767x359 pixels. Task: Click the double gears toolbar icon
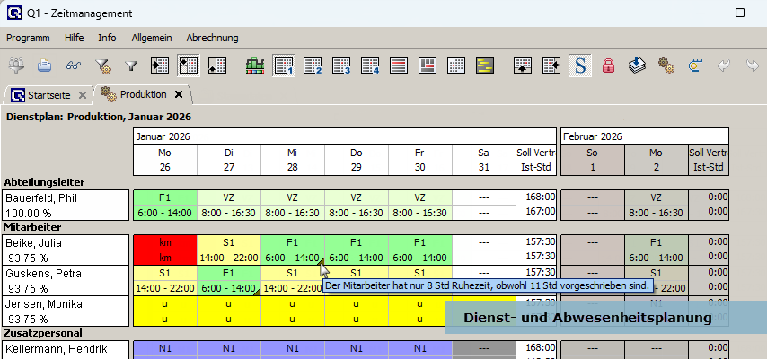(666, 66)
